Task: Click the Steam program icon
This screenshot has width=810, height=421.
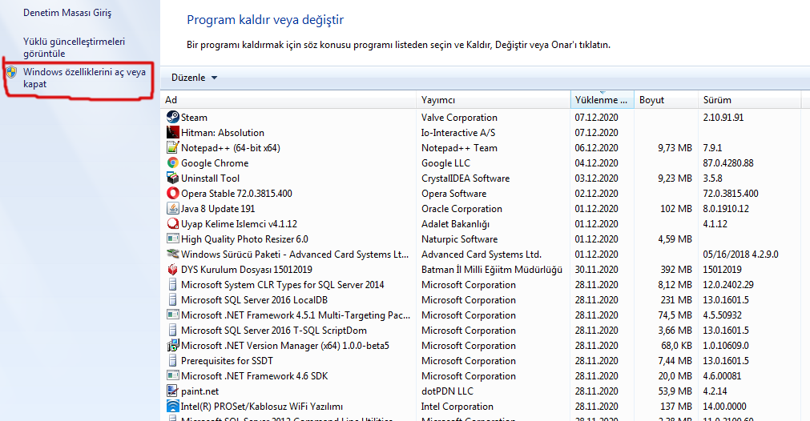Action: [172, 118]
